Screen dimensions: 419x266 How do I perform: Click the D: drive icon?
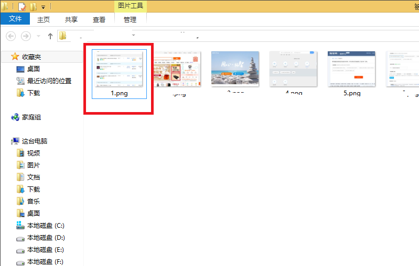pyautogui.click(x=20, y=239)
